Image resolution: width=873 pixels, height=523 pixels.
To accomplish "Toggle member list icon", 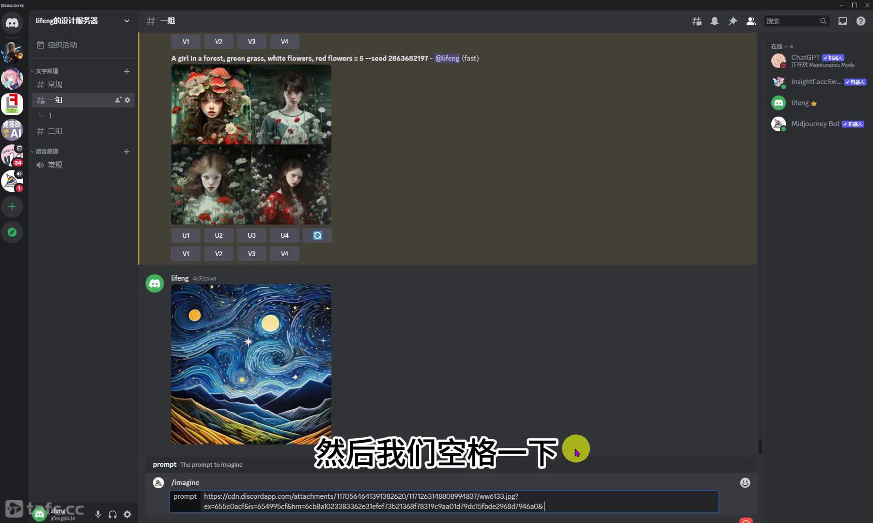I will (x=751, y=21).
